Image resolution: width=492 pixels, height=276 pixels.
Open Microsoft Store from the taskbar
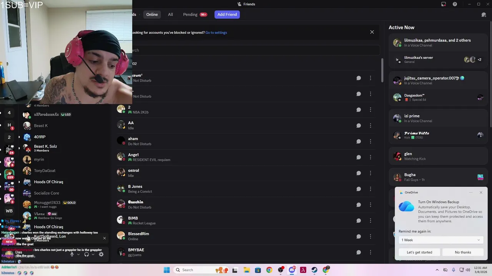258,270
